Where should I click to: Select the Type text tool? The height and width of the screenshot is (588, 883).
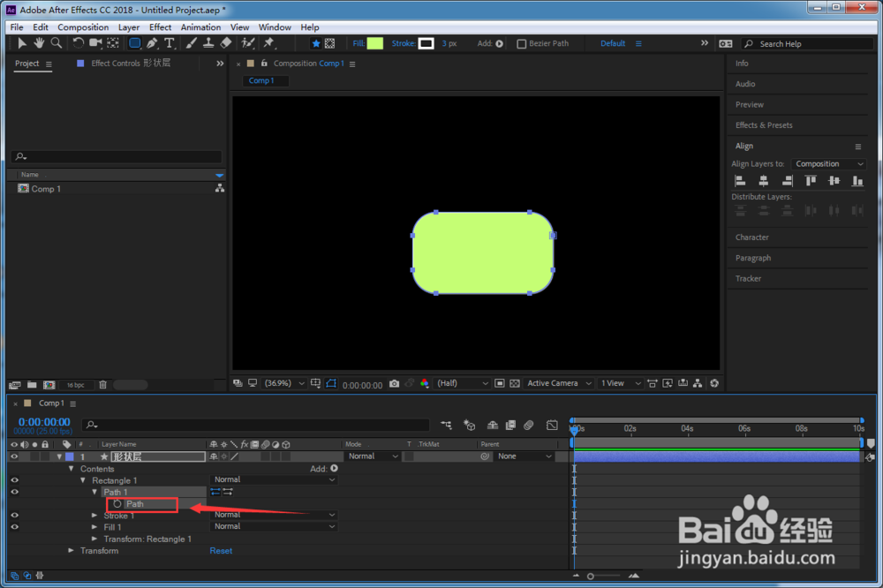tap(169, 42)
